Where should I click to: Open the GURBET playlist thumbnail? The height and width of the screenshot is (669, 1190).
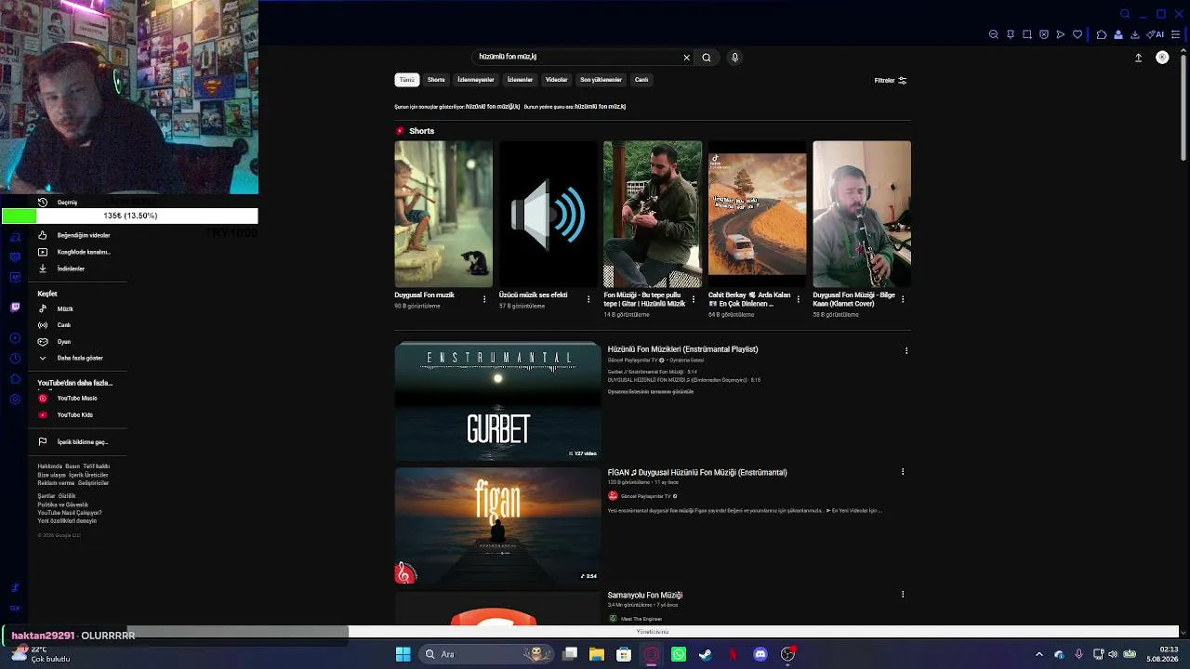pyautogui.click(x=498, y=401)
